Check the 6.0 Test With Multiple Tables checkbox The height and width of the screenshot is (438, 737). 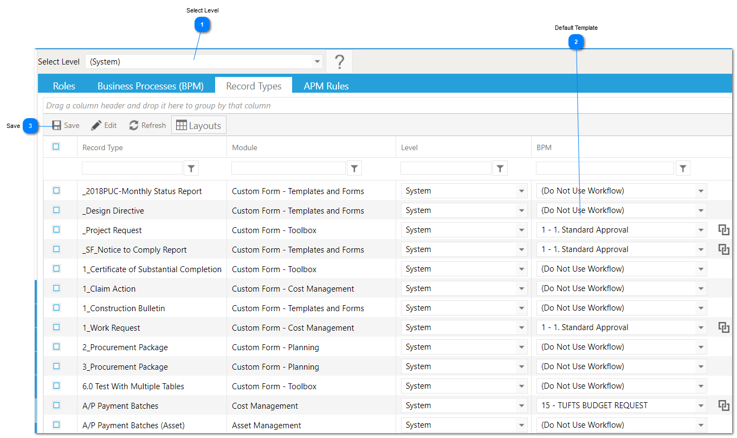pyautogui.click(x=56, y=386)
